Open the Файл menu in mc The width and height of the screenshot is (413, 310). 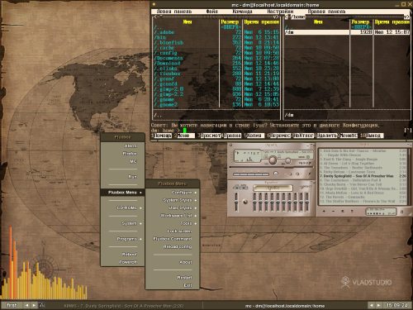click(x=212, y=12)
